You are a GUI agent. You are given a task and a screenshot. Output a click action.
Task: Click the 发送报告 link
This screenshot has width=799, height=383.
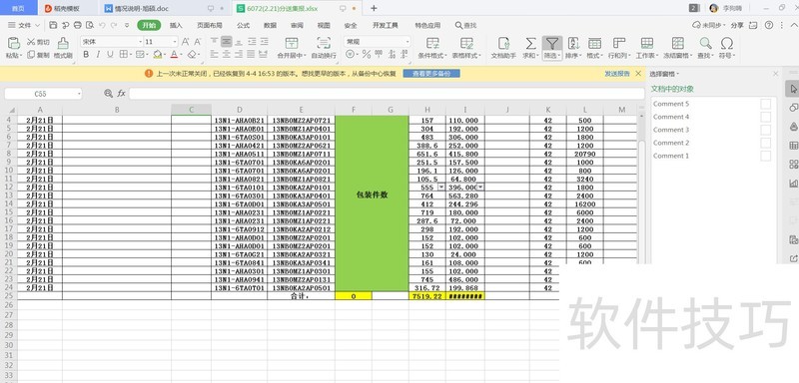tap(617, 74)
